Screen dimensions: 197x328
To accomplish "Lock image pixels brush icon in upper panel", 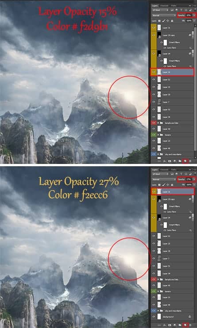I will pos(163,21).
